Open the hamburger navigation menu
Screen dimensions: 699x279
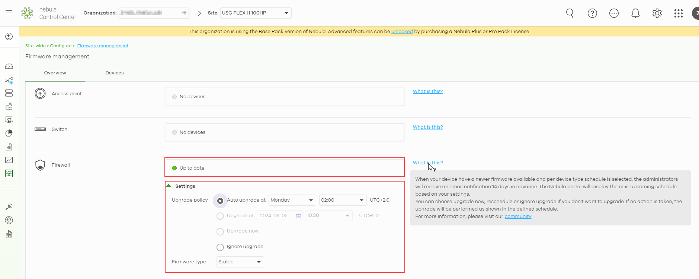coord(9,13)
